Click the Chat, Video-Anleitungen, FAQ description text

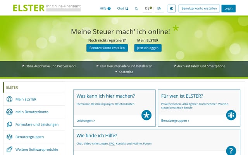114,144
